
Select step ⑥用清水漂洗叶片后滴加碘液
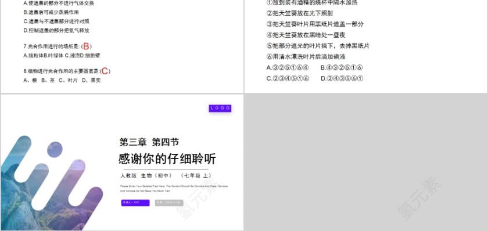click(x=306, y=57)
